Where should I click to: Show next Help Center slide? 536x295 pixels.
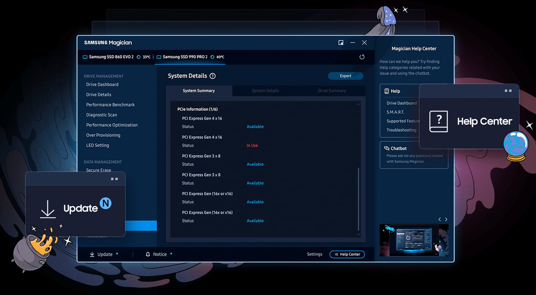[446, 219]
